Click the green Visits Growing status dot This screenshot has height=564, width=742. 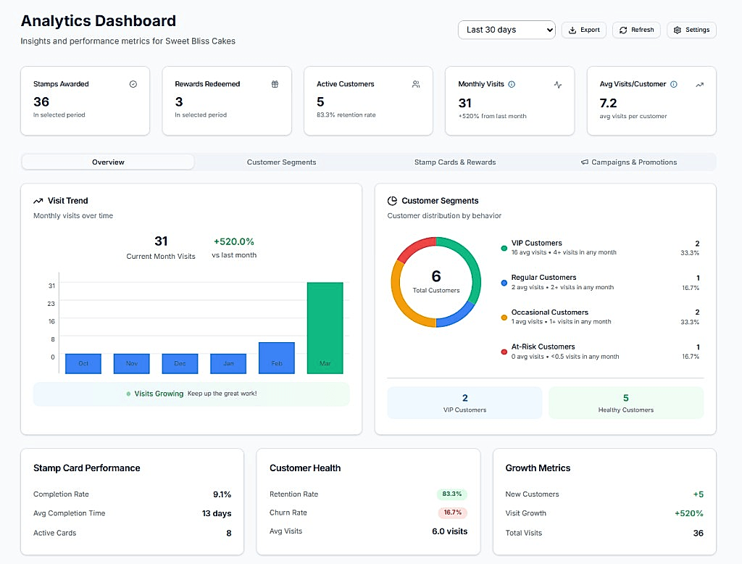pyautogui.click(x=128, y=394)
